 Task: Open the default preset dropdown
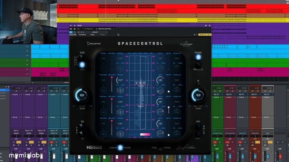pos(106,32)
